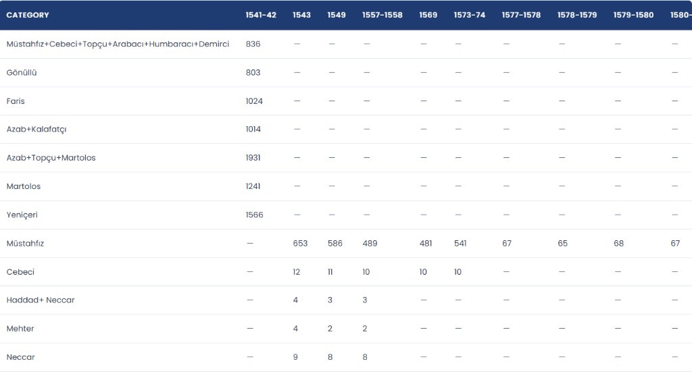Select the 1541-42 column header
The width and height of the screenshot is (692, 378).
[261, 15]
